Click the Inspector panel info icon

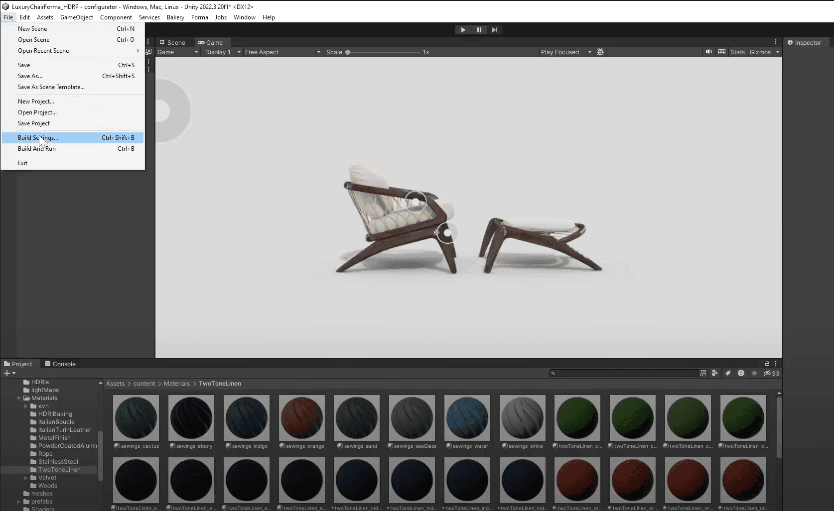[x=790, y=43]
